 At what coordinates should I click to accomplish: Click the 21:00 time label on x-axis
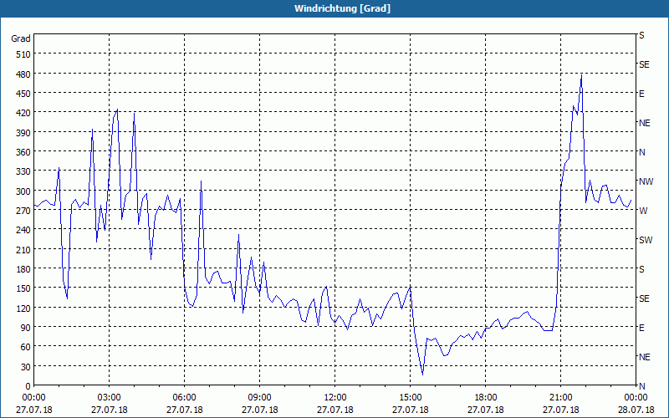point(560,398)
